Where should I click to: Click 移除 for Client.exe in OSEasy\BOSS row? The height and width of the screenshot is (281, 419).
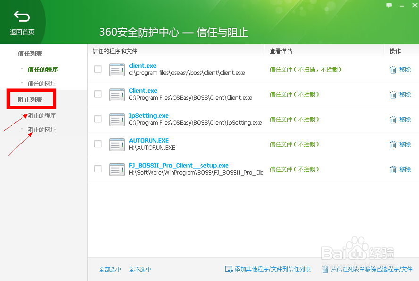coord(405,95)
